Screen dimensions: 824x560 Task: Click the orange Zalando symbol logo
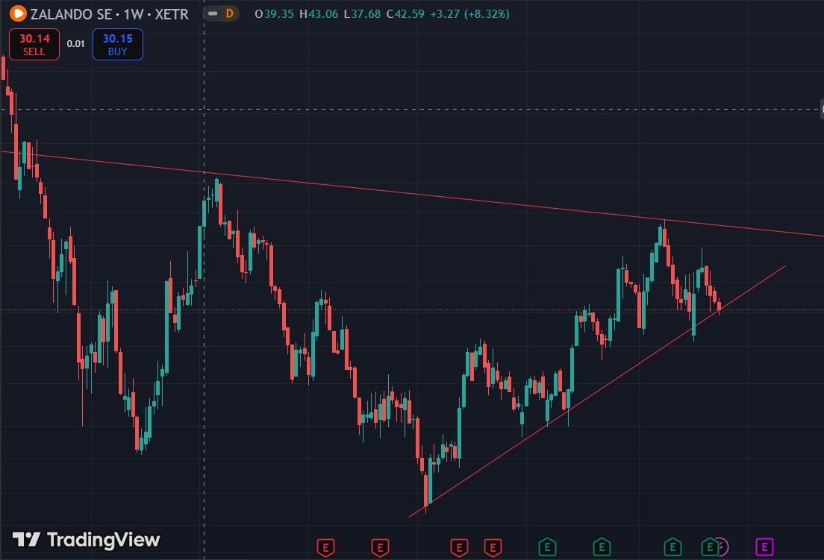click(x=19, y=13)
